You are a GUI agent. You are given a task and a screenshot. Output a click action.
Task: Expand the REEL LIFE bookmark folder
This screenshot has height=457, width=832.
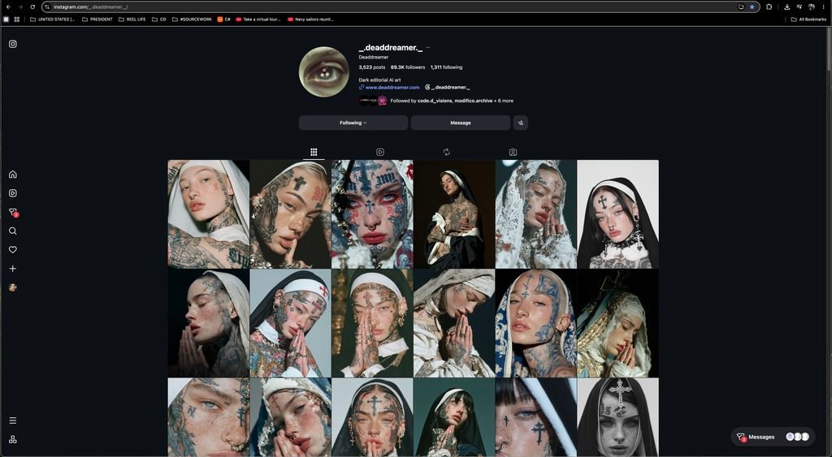click(x=132, y=19)
